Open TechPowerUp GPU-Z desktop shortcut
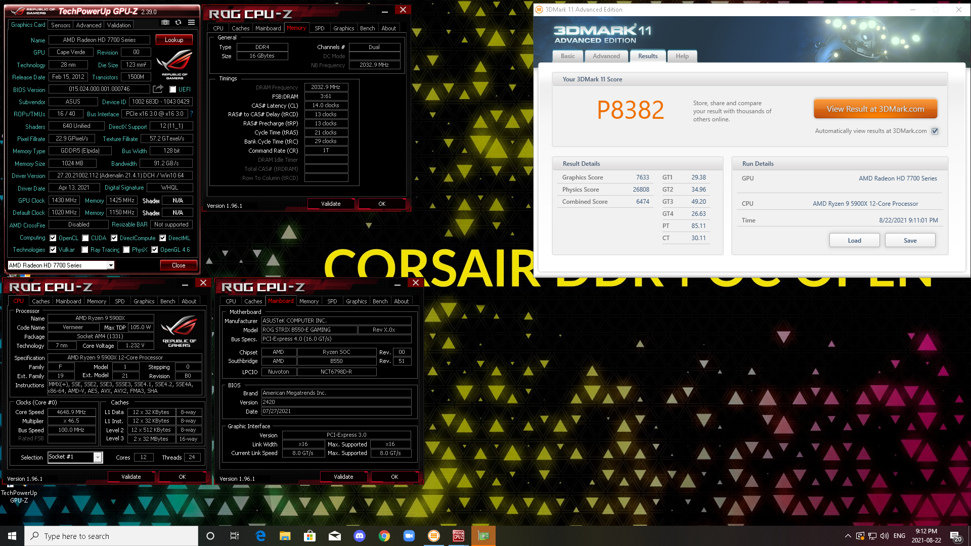The height and width of the screenshot is (546, 971). (x=19, y=493)
